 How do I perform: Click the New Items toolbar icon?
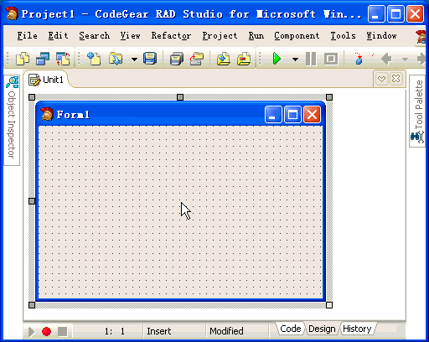click(x=94, y=59)
